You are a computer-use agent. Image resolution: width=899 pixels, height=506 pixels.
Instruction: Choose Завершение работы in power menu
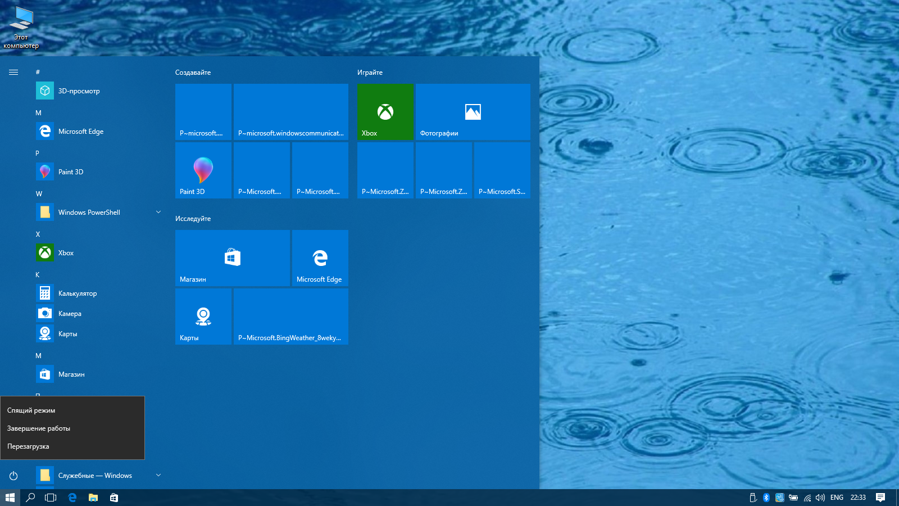(39, 428)
